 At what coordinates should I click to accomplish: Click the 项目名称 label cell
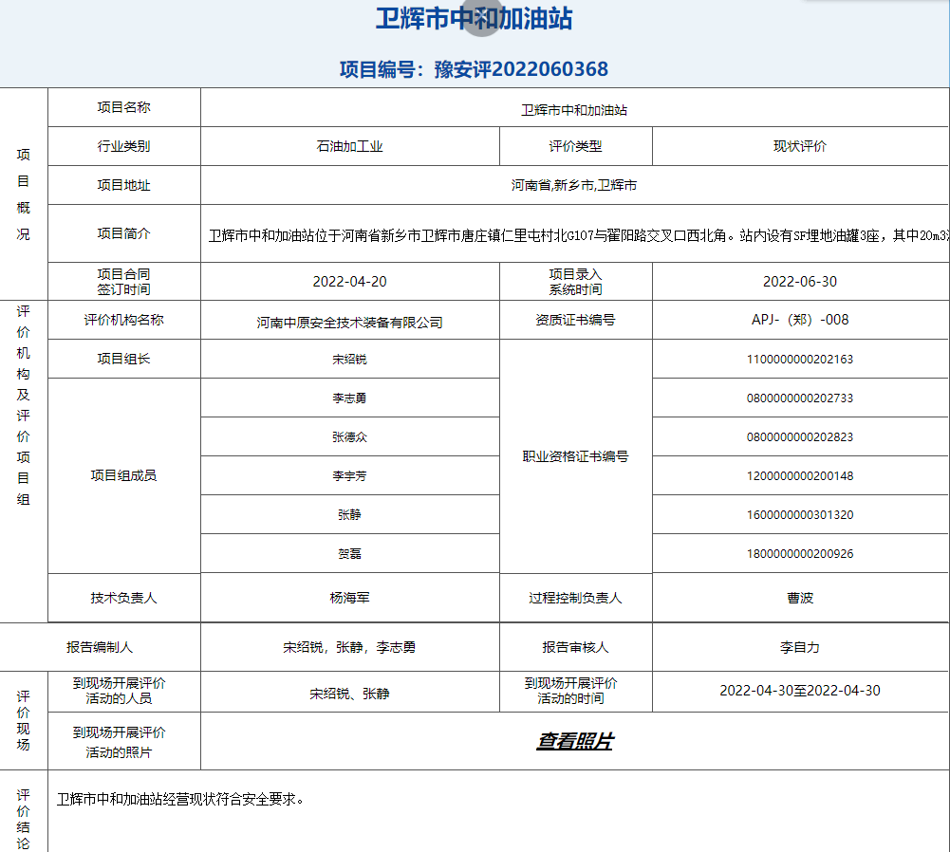coord(123,107)
